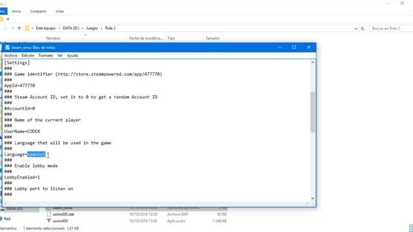Viewport: 413px width, 232px height.
Task: Click the folder icon in the address bar
Action: [27, 28]
